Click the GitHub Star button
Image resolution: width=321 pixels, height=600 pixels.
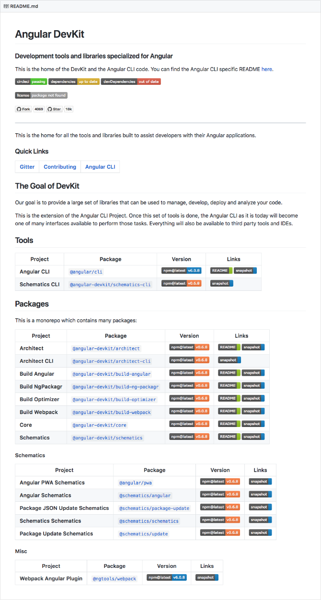pyautogui.click(x=54, y=109)
